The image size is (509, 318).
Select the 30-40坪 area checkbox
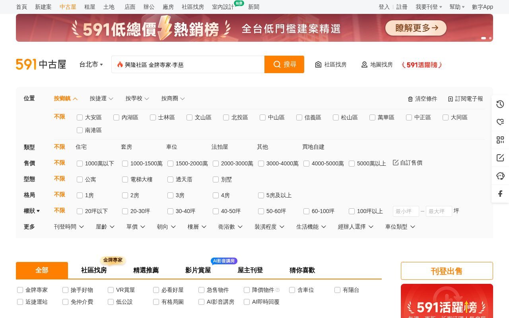170,211
